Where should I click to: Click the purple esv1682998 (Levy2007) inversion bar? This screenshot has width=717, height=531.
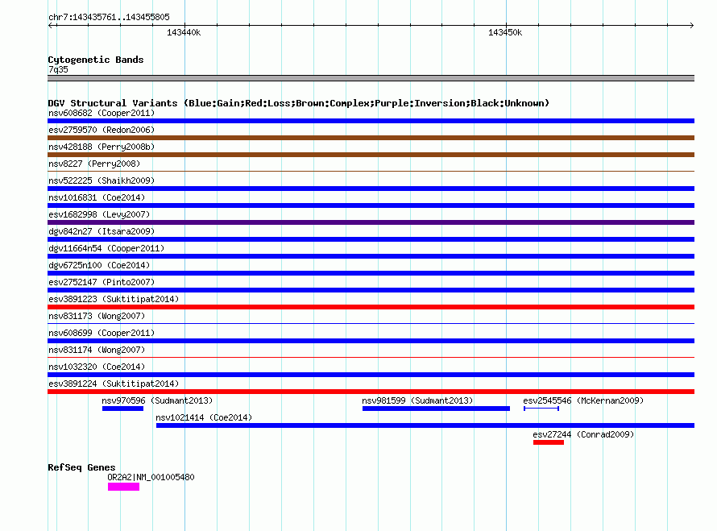coord(371,222)
